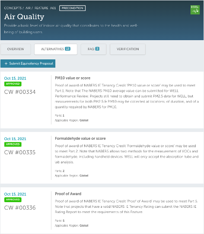Click the APPROVED badge for CW #00335
Viewport: 204px width, 234px height.
point(13,145)
